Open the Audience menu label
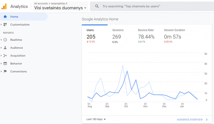214x124 pixels. click(x=17, y=48)
